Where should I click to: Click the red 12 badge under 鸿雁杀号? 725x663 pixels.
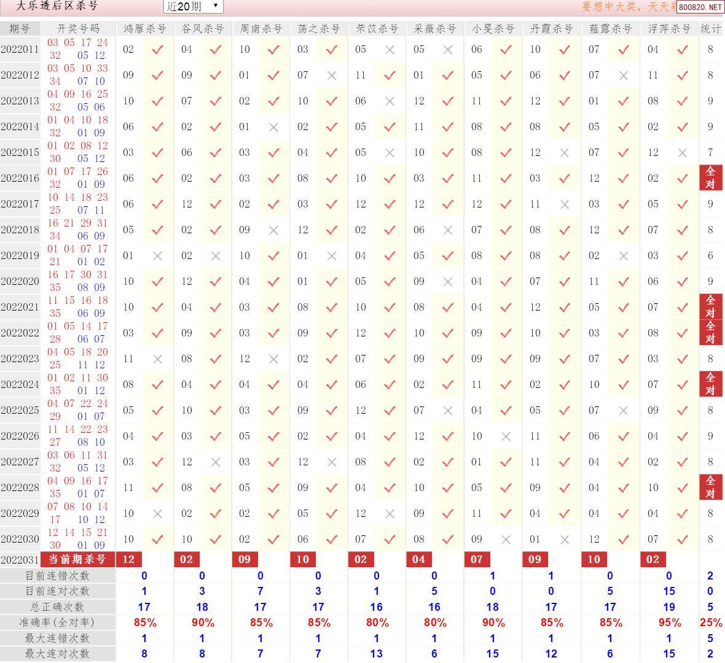(x=128, y=559)
